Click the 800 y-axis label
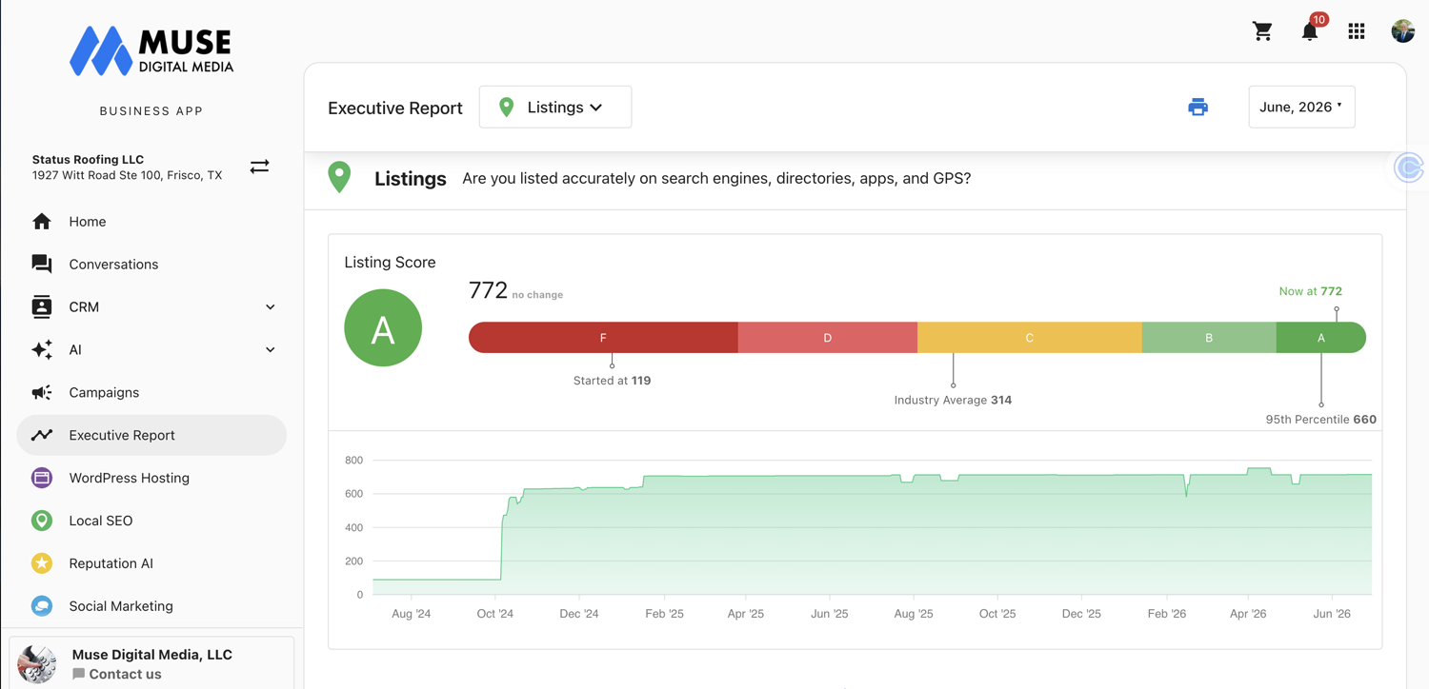Viewport: 1429px width, 689px height. [353, 460]
